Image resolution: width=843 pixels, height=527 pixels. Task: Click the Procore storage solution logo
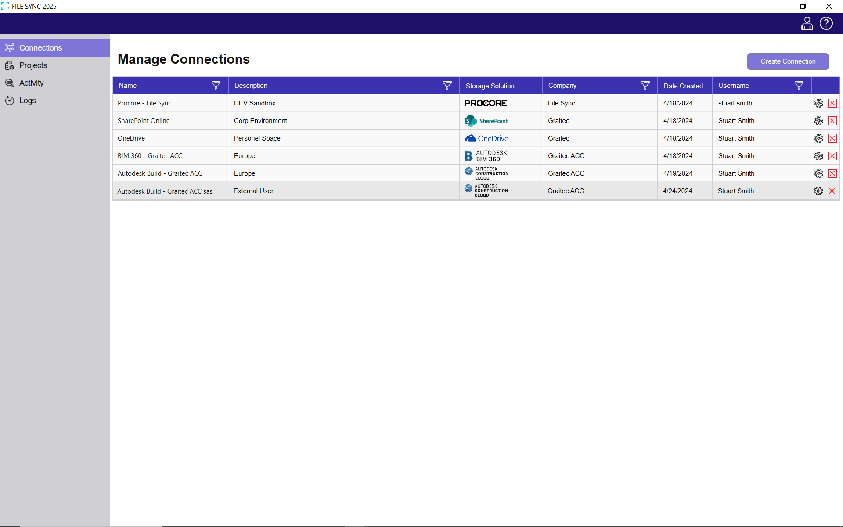486,103
